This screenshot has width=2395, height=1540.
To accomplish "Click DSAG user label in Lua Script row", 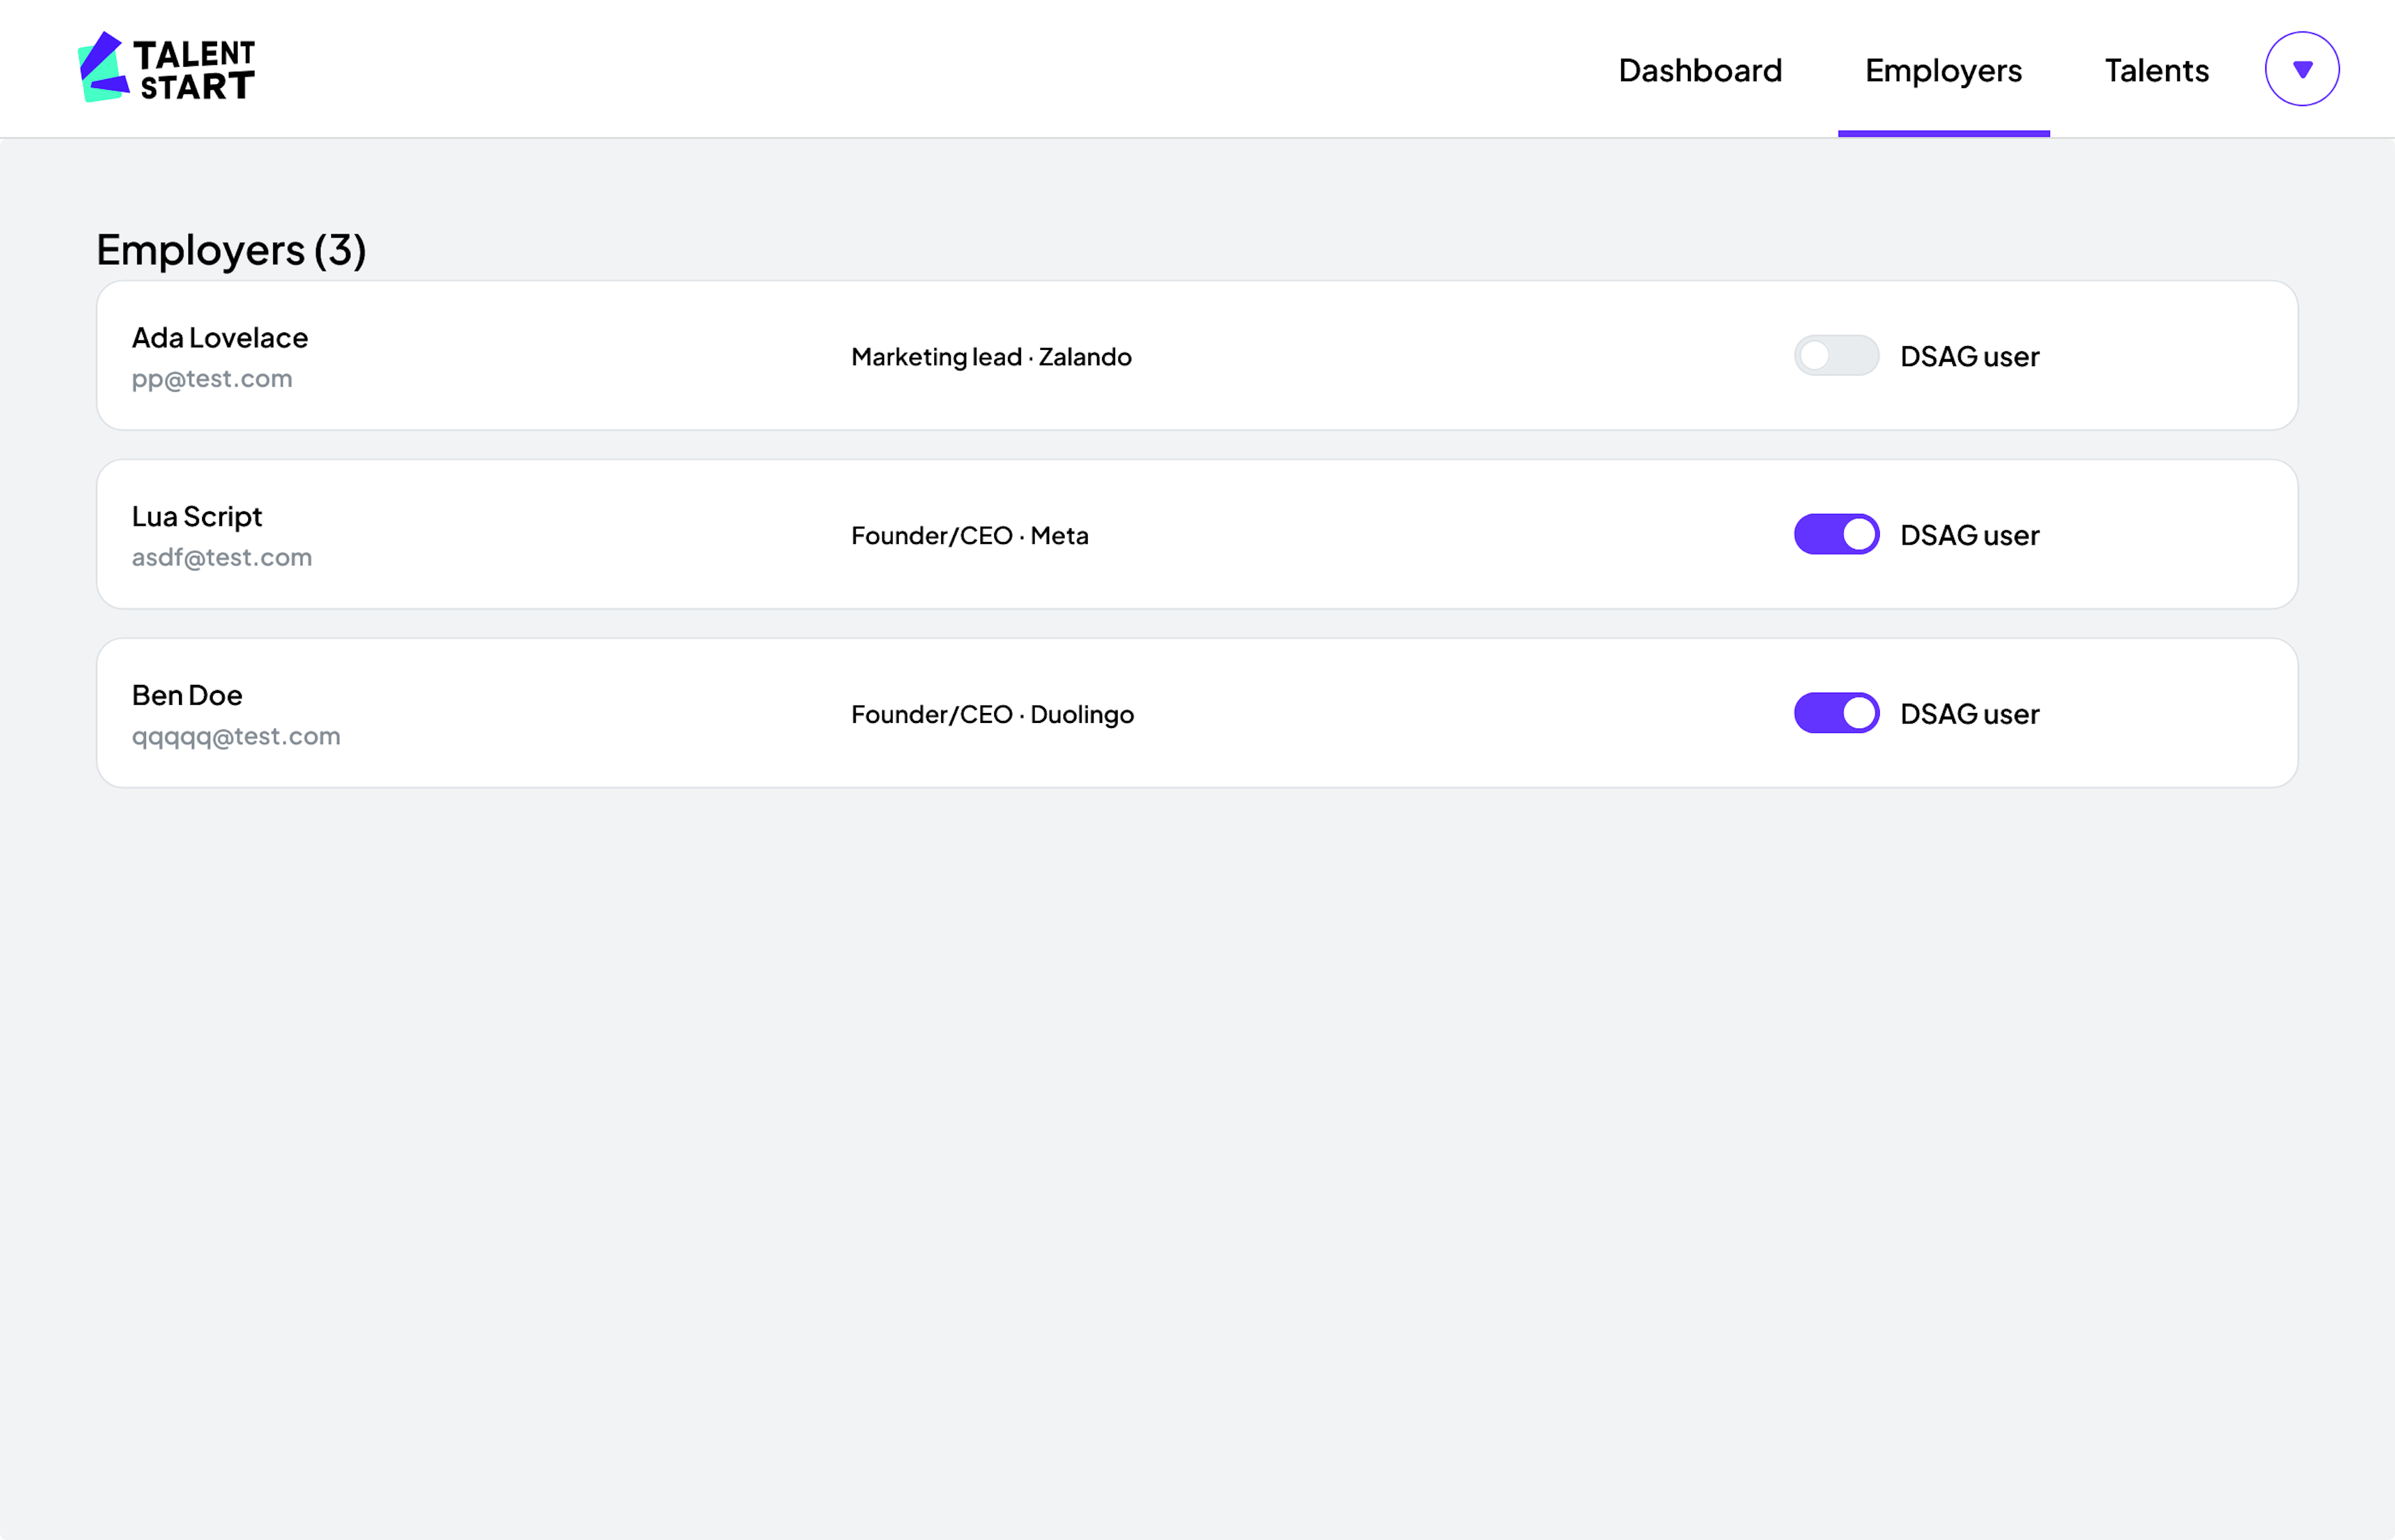I will tap(1969, 535).
